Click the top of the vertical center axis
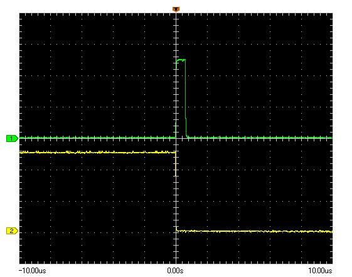This screenshot has width=352, height=277. (176, 13)
